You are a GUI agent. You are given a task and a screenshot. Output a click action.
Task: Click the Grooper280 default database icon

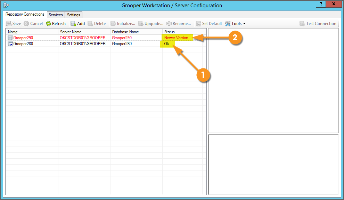click(x=10, y=43)
